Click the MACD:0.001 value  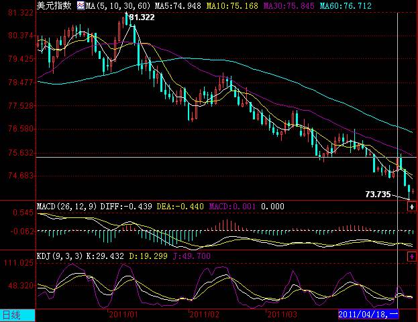tap(232, 207)
